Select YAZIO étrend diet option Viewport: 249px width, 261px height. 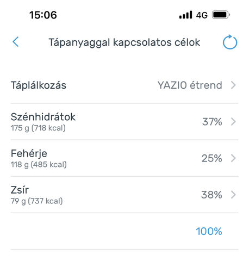point(190,85)
